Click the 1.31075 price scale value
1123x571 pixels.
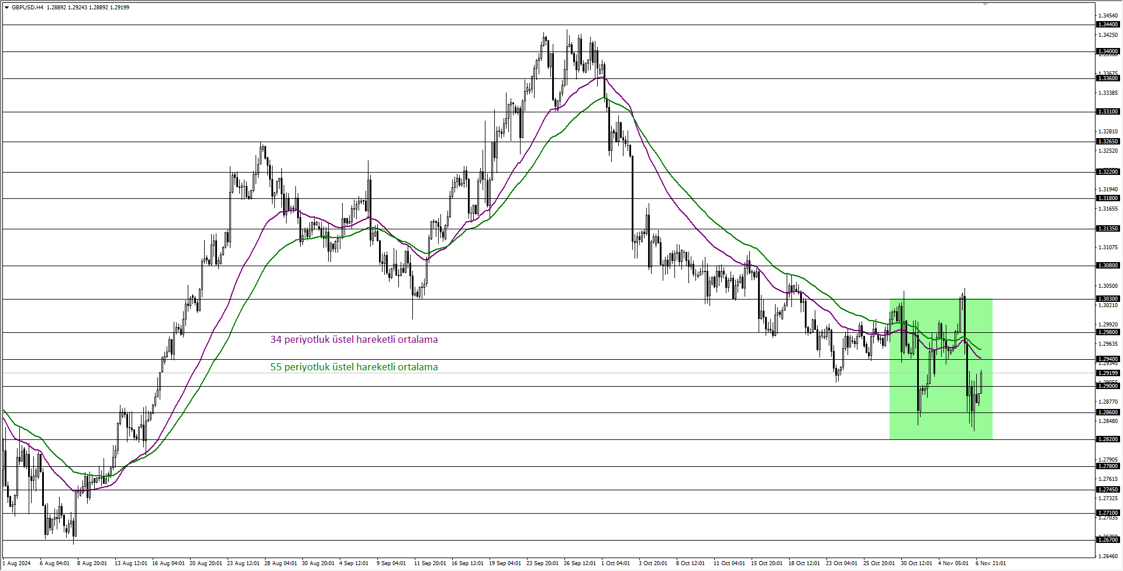pos(1108,247)
